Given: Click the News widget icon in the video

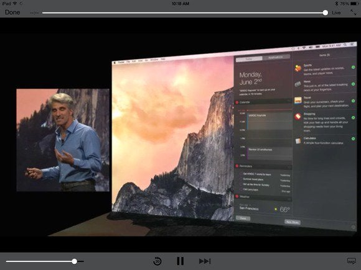Looking at the screenshot, I should (298, 84).
